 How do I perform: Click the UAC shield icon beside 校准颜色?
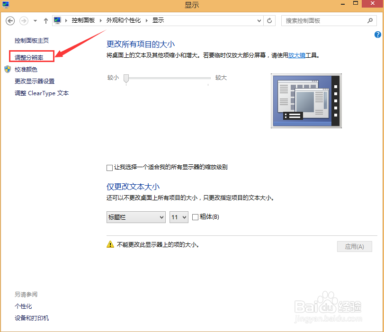coord(7,69)
